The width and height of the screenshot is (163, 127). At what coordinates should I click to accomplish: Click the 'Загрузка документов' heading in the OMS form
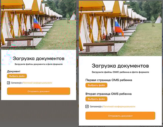coord(120,66)
